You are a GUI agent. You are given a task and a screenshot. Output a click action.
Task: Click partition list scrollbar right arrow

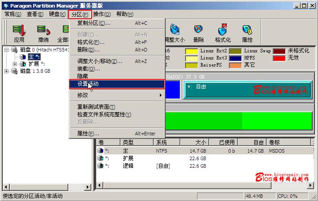pyautogui.click(x=310, y=185)
